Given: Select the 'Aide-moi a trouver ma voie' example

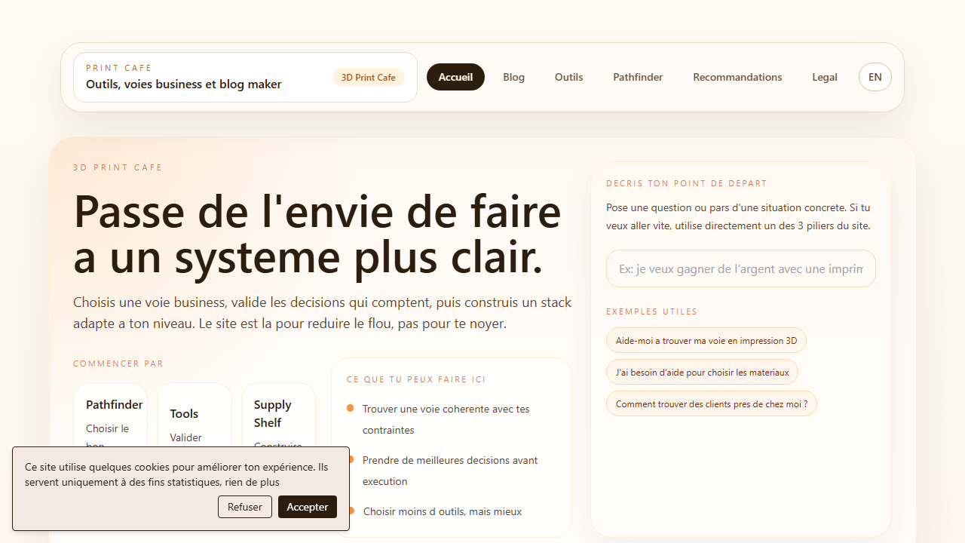Looking at the screenshot, I should pos(706,340).
